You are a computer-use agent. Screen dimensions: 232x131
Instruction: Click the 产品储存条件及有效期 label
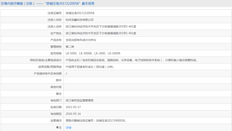[48, 74]
